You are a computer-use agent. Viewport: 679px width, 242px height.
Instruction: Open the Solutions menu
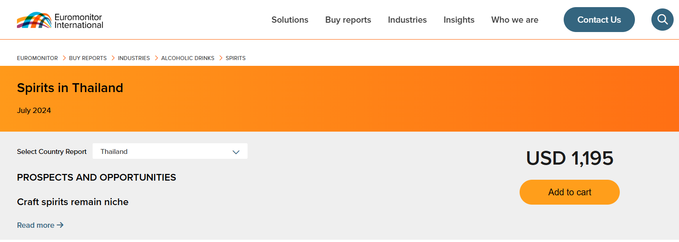290,20
